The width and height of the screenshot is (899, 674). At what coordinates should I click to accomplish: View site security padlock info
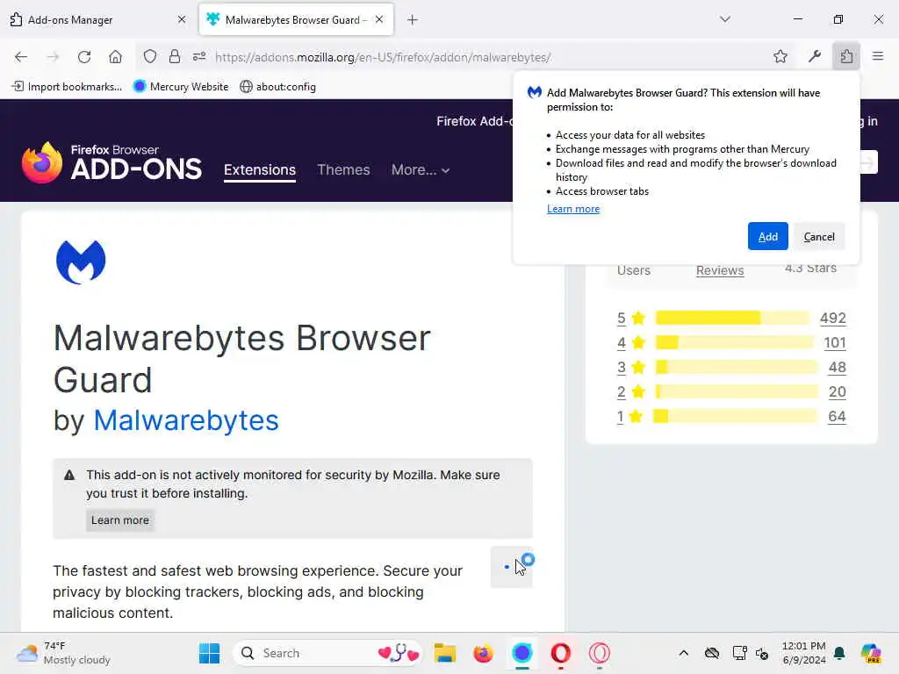[x=175, y=56]
